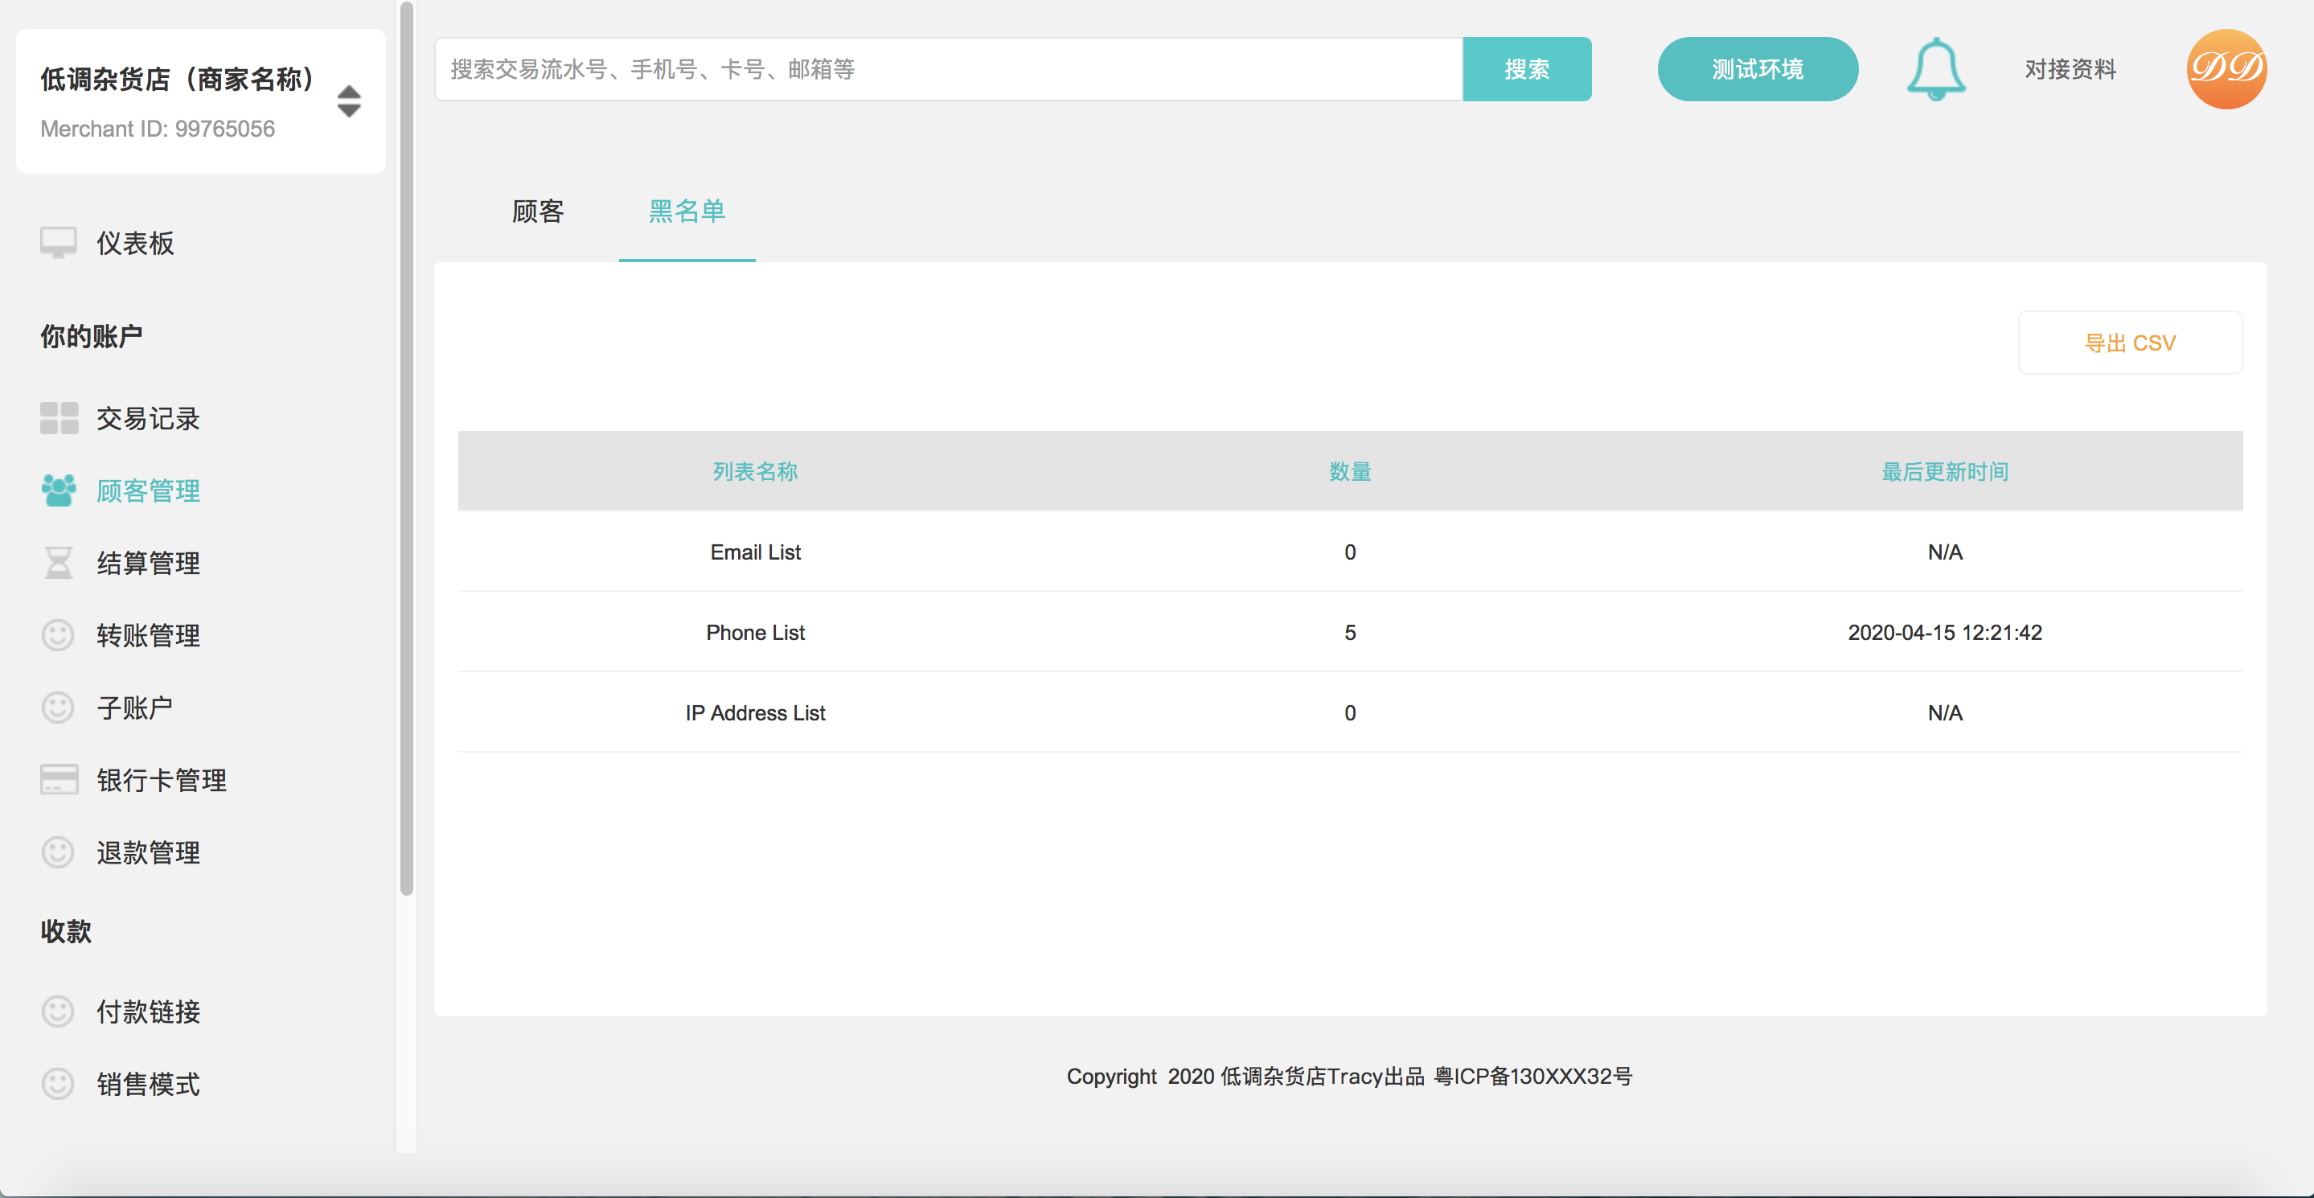Open 交易记录 in the sidebar
The image size is (2314, 1198).
pos(148,418)
